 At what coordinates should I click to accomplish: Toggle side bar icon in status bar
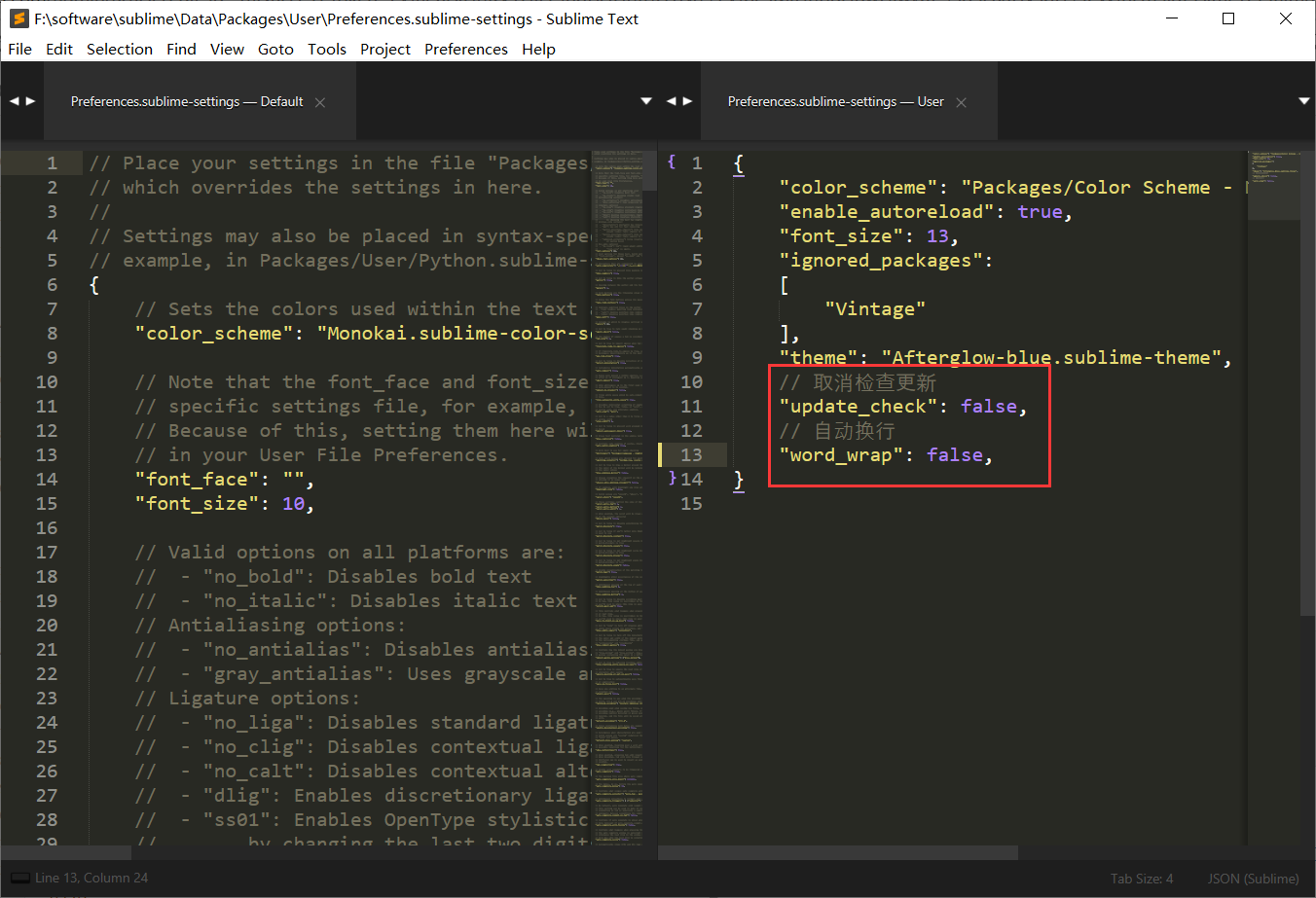point(19,878)
